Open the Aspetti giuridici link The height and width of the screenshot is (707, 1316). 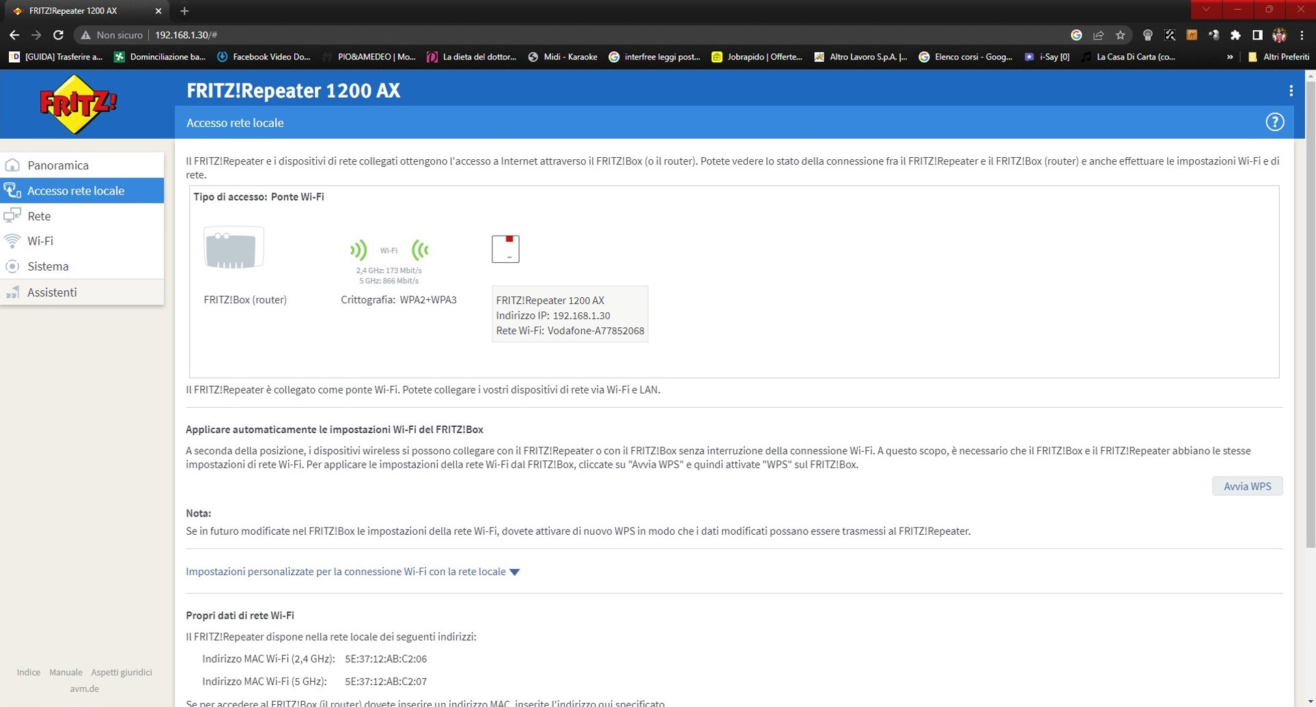(122, 672)
